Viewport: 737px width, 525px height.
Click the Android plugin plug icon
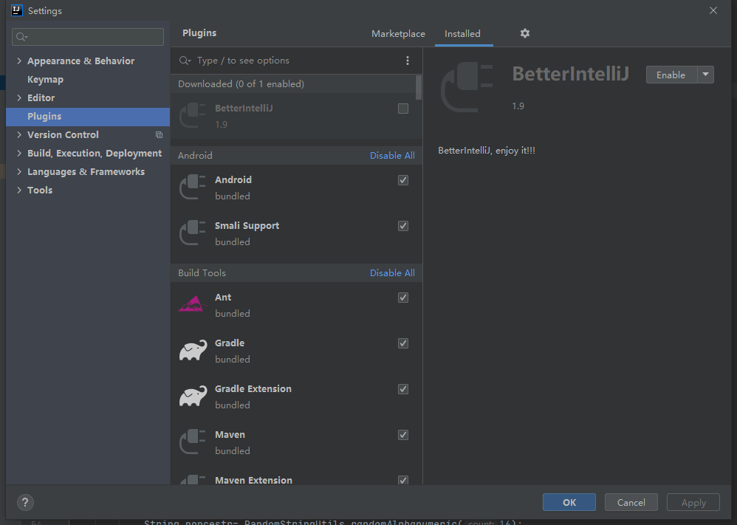[193, 188]
